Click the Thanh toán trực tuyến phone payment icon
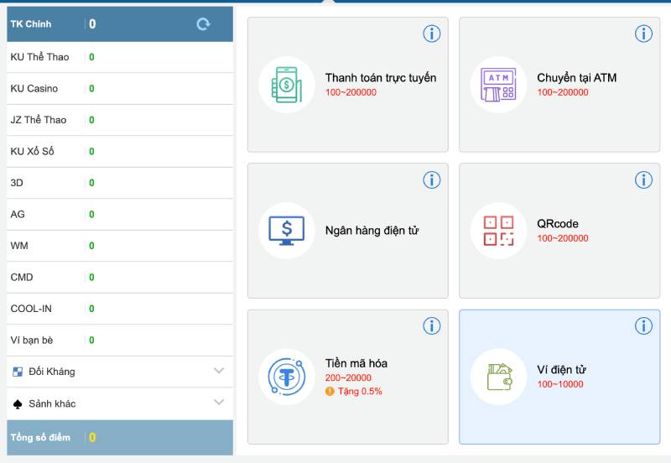 point(286,85)
